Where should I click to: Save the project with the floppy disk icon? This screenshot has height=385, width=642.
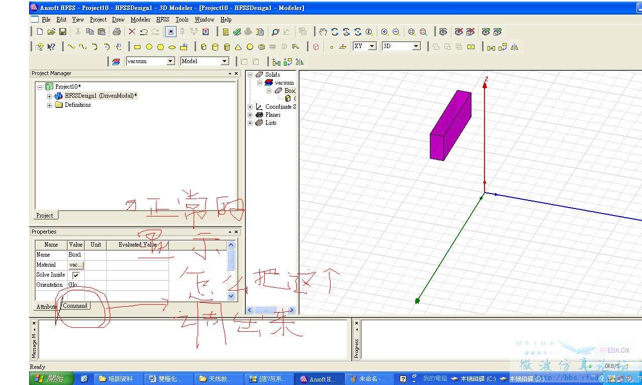tap(63, 32)
